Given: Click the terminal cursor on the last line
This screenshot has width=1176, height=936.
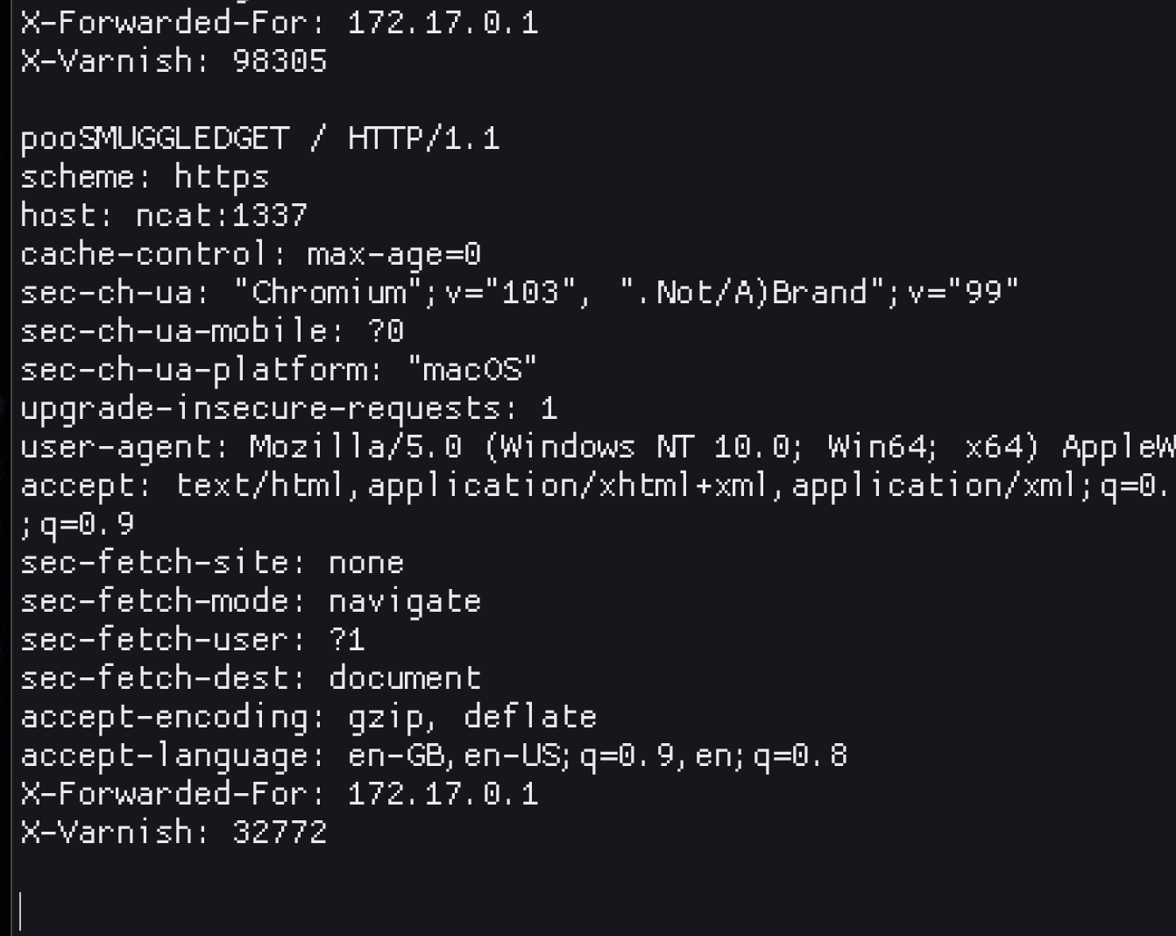Looking at the screenshot, I should 20,911.
